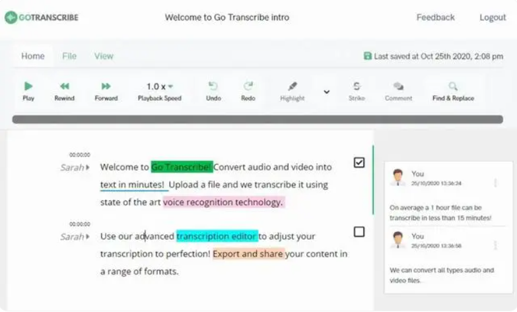Redo the last edit

(x=248, y=91)
